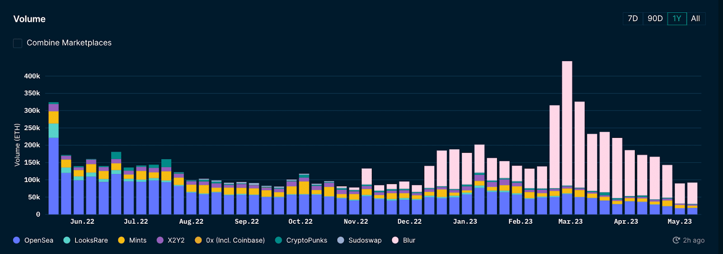Viewport: 723px width, 254px height.
Task: Click the Volume chart title
Action: (x=29, y=19)
